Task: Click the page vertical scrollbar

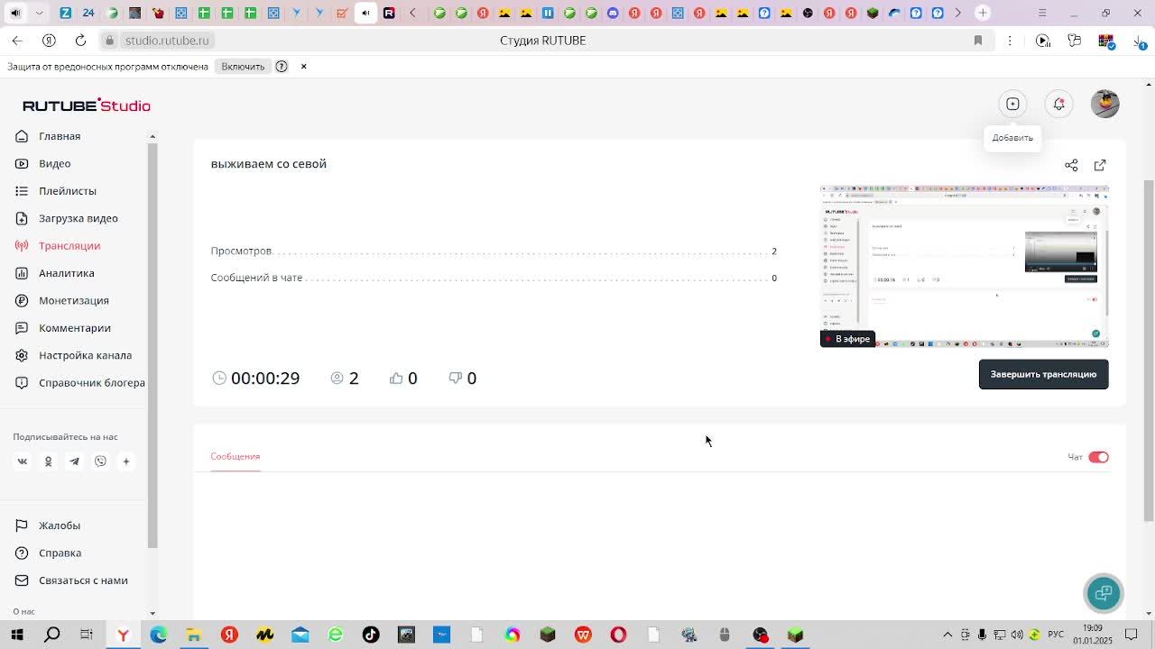Action: 1149,352
